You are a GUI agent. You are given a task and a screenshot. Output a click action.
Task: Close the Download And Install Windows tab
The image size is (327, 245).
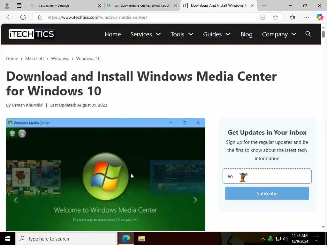coord(252,6)
